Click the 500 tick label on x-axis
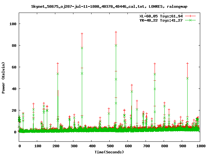 coord(109,146)
